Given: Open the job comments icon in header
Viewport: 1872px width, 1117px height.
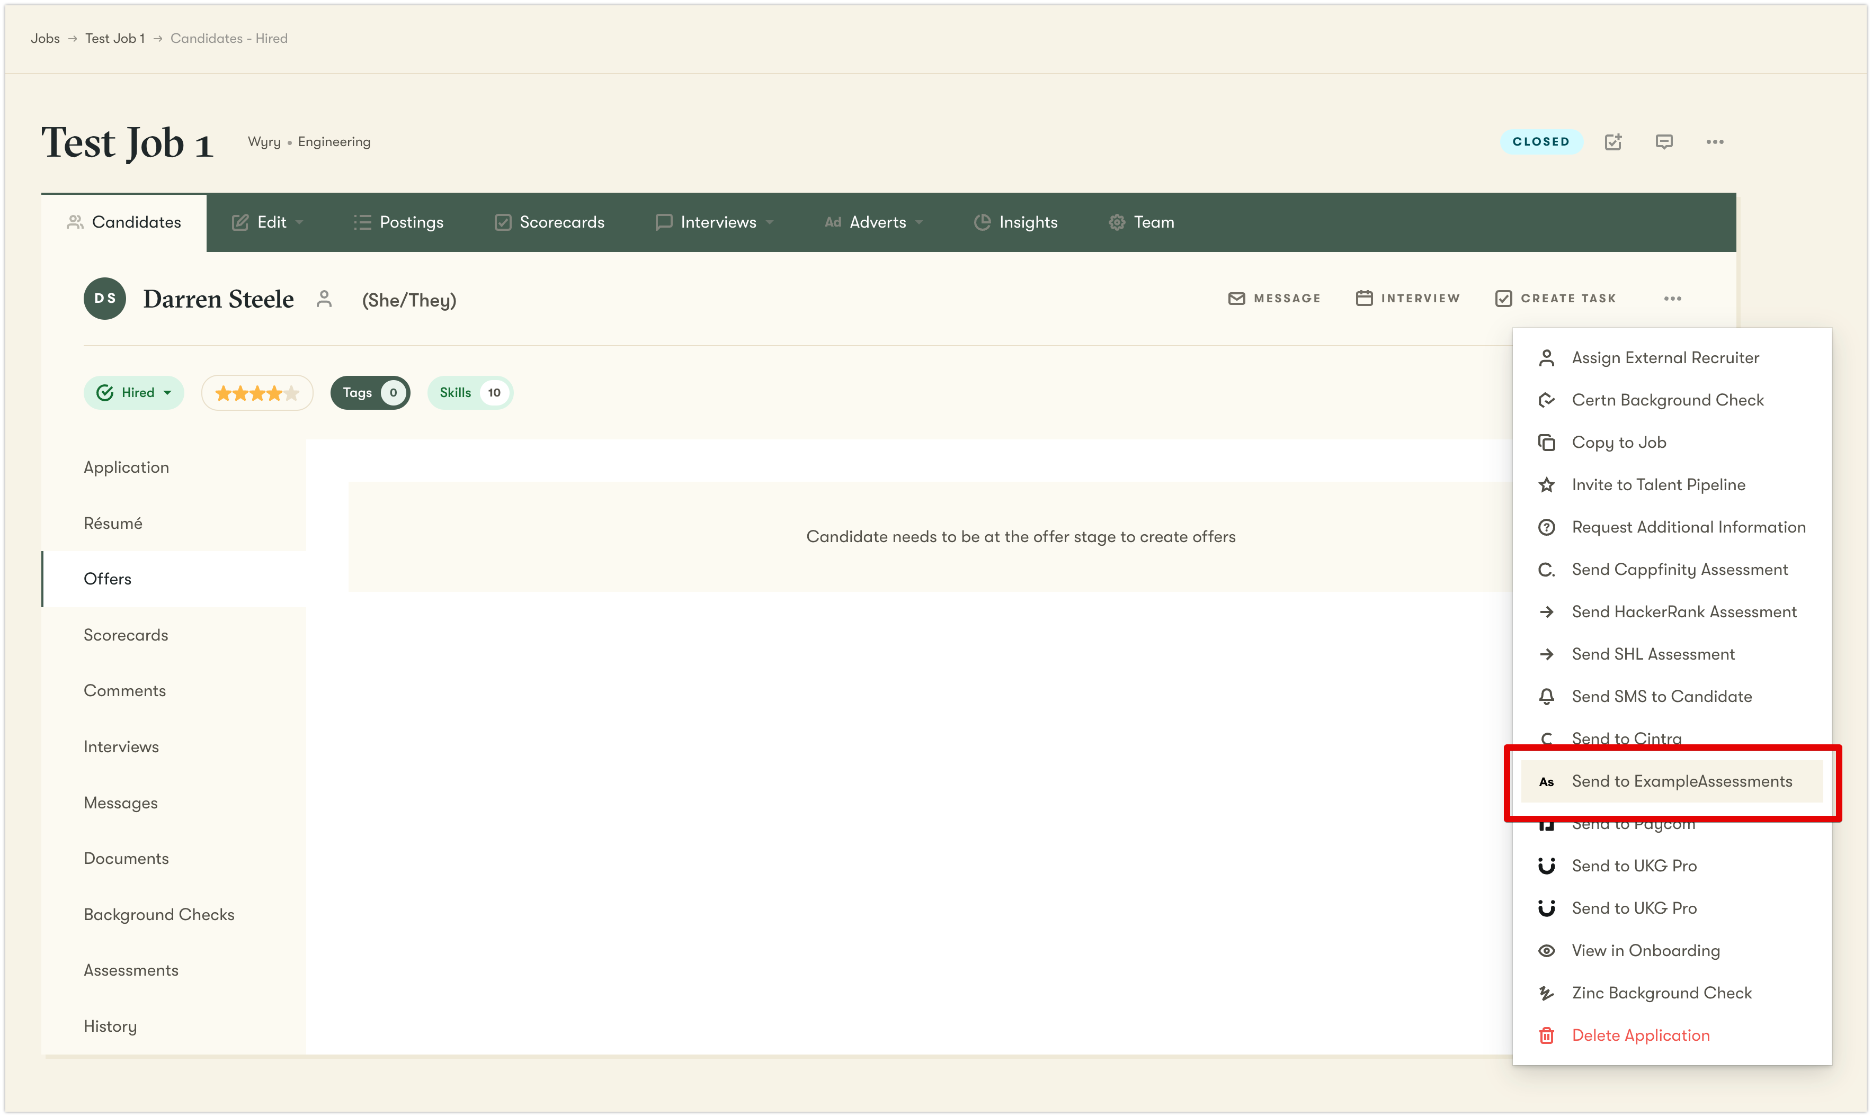Looking at the screenshot, I should [1664, 141].
